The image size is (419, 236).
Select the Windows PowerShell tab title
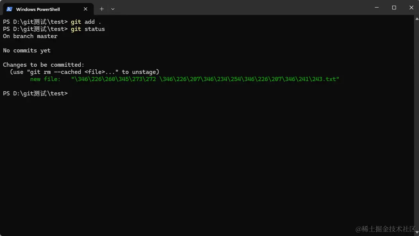pos(38,9)
